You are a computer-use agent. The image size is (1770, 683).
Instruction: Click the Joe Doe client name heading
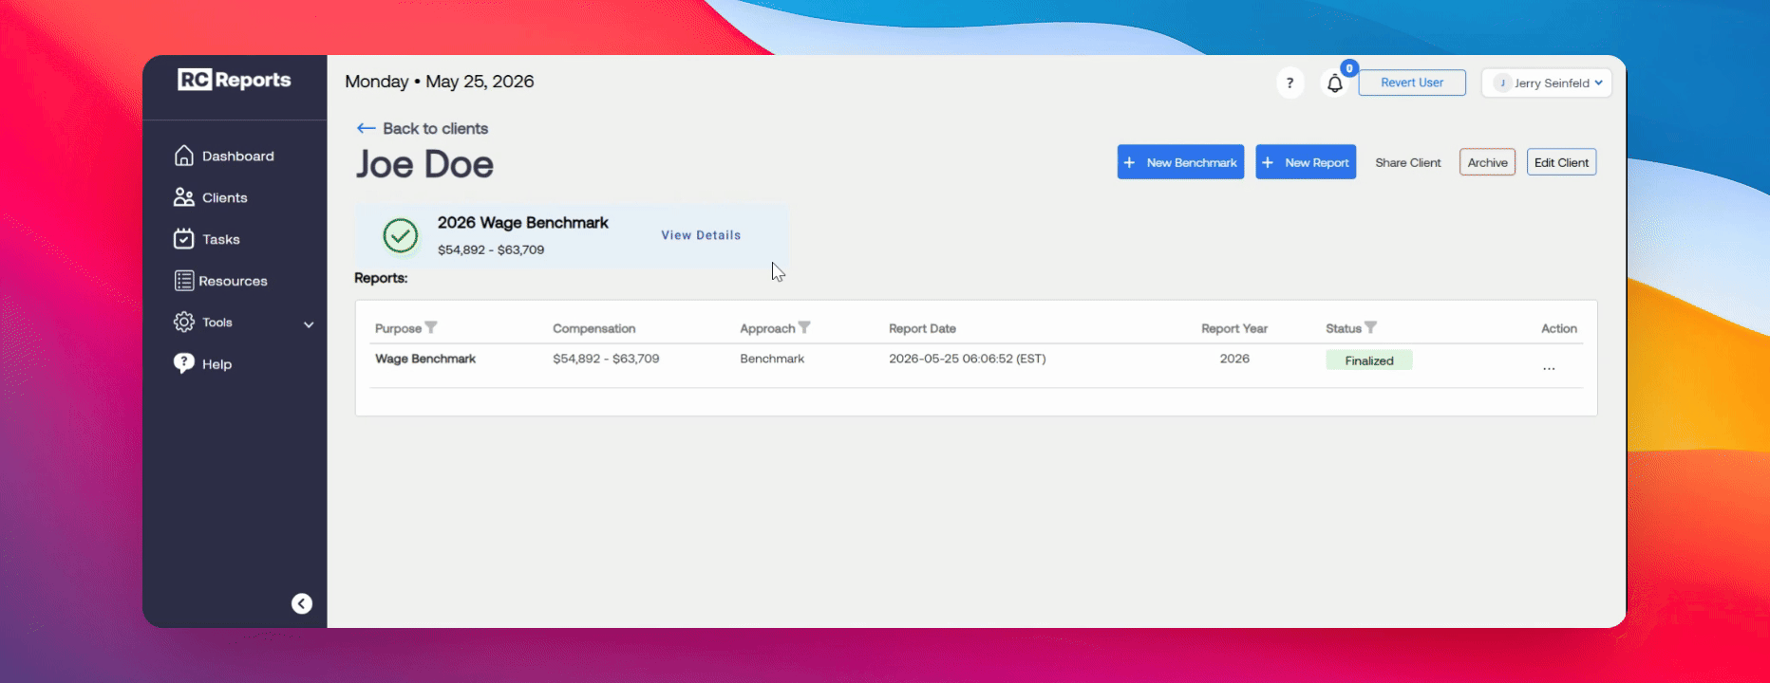[424, 164]
